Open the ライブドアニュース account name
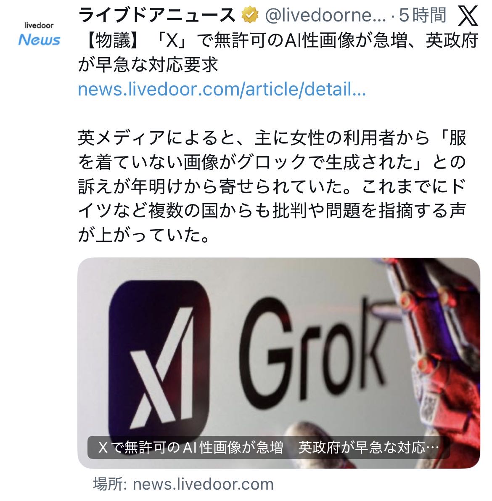 [x=156, y=15]
